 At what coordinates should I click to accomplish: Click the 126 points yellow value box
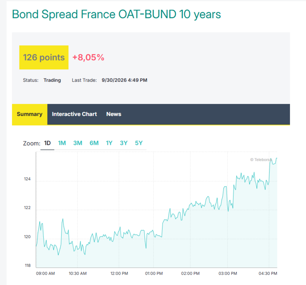[44, 58]
